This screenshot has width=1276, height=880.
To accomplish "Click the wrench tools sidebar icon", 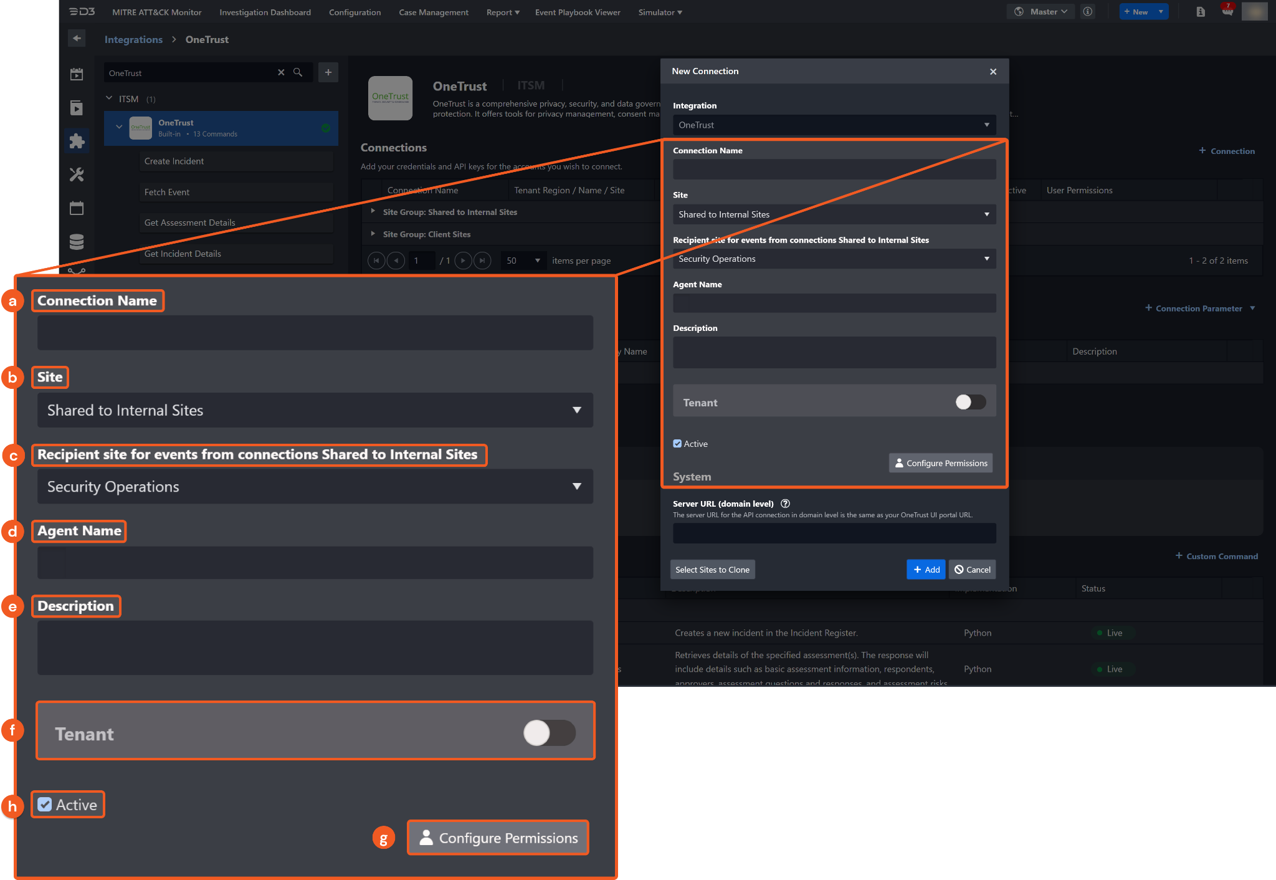I will pos(77,175).
